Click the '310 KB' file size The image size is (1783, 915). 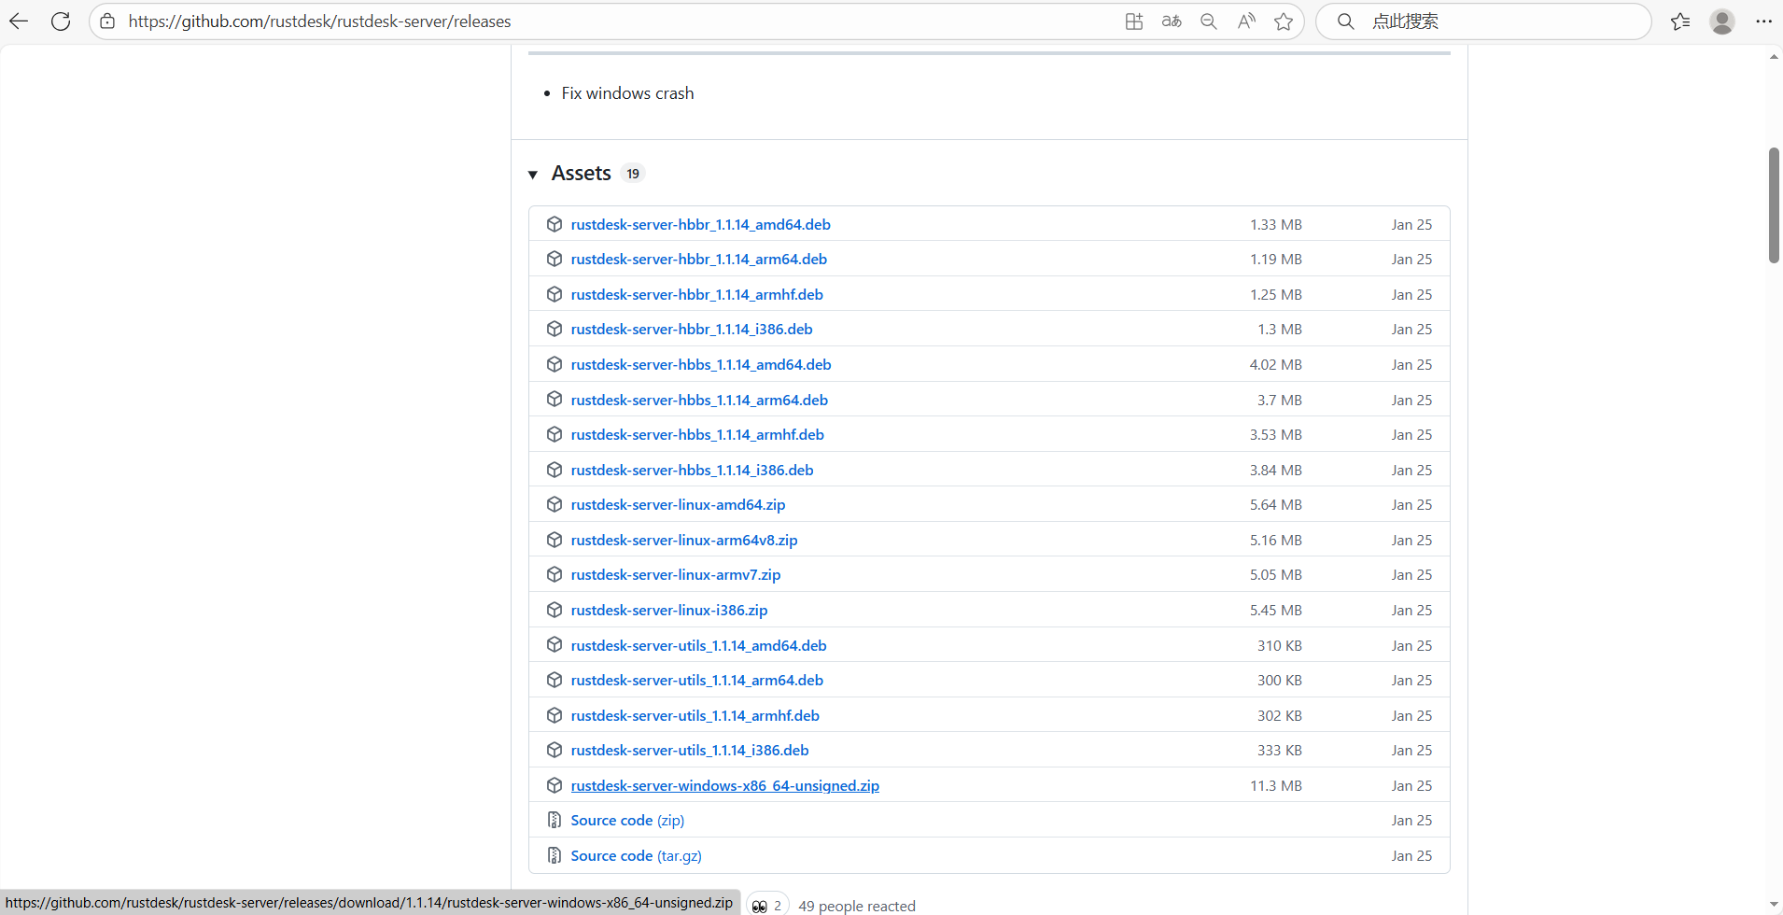click(1279, 645)
